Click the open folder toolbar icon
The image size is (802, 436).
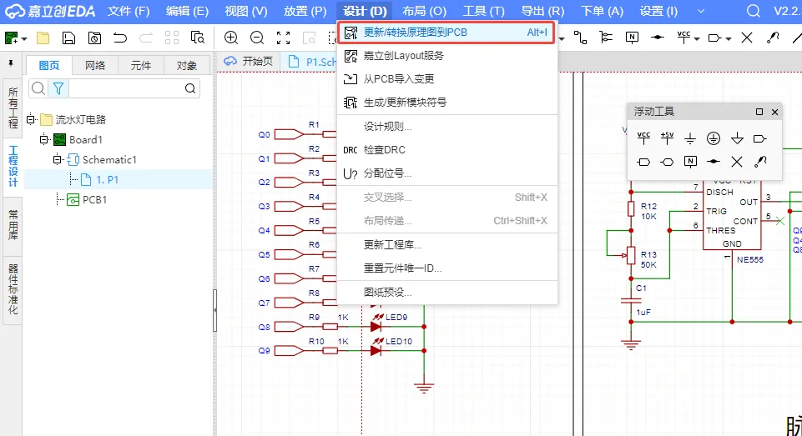(43, 38)
